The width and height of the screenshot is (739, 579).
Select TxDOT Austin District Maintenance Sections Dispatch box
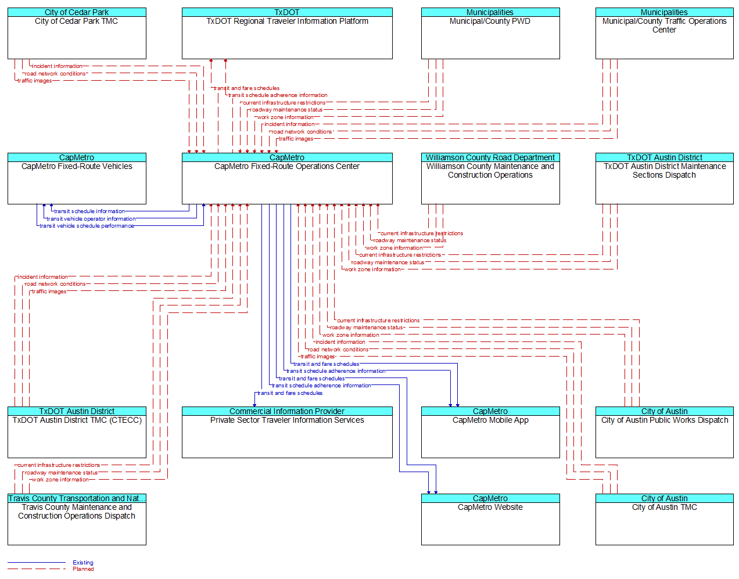pos(664,178)
